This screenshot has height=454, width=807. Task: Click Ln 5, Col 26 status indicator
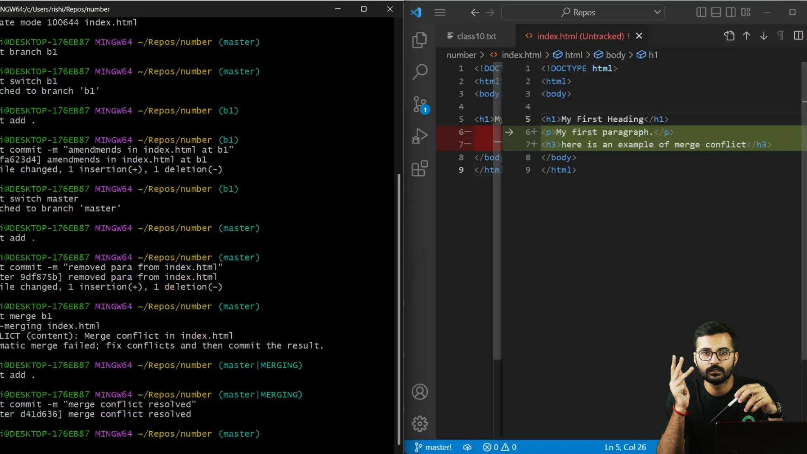tap(625, 447)
